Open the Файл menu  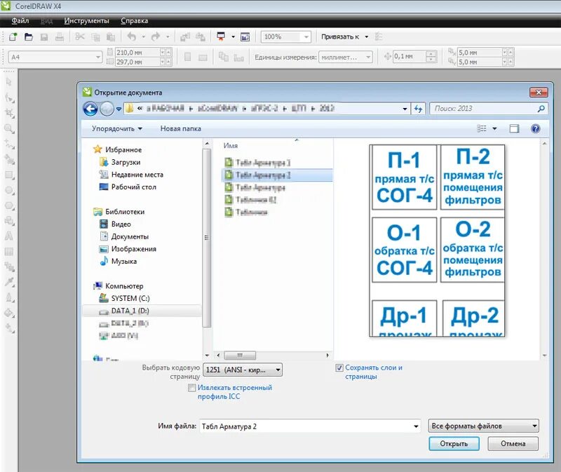tap(20, 21)
